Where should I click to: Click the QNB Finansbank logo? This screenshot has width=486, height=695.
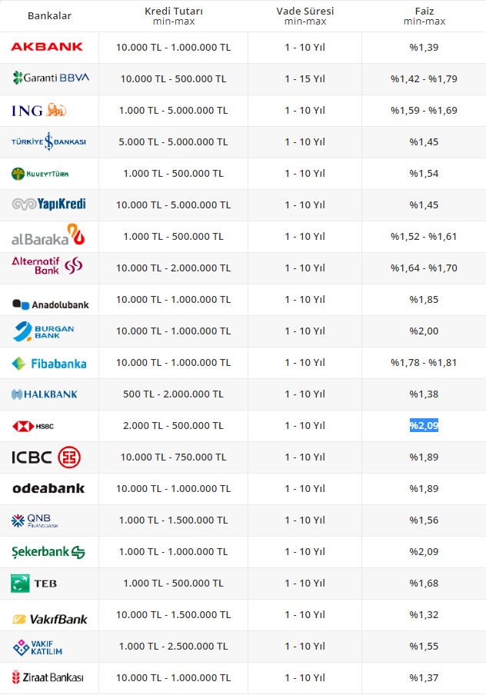[x=35, y=520]
